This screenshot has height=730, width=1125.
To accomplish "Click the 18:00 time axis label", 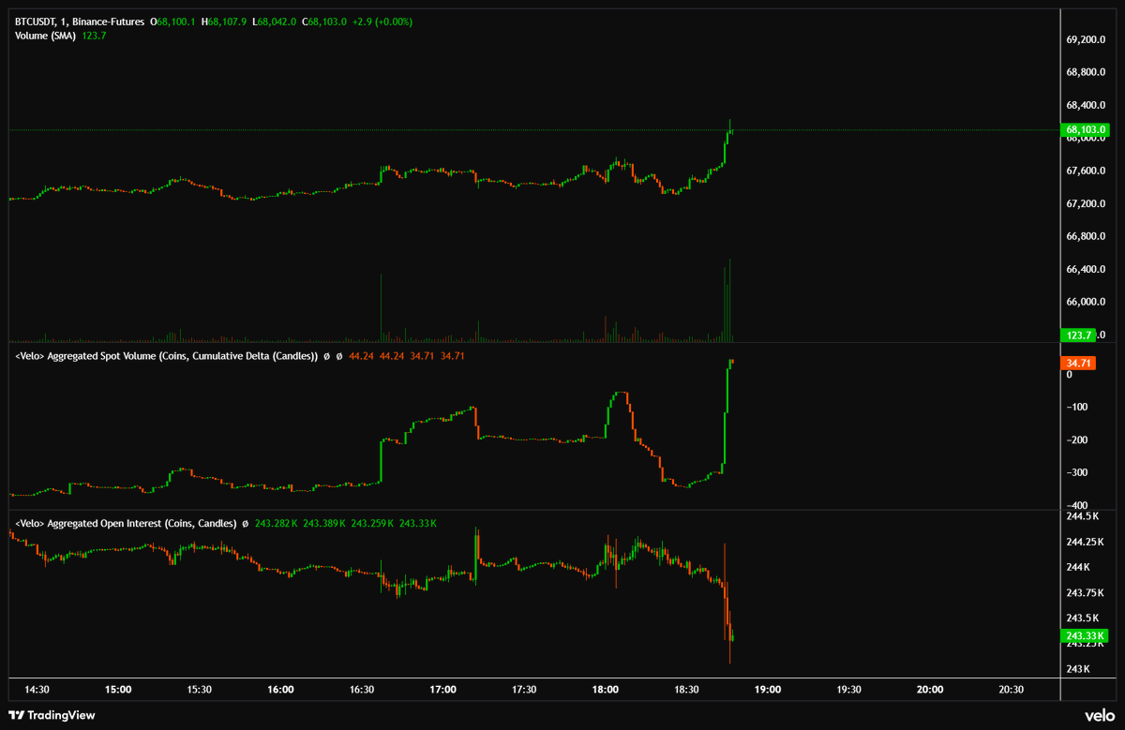I will coord(606,690).
